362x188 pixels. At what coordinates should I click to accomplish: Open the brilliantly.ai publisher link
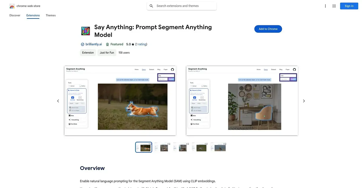tap(94, 44)
